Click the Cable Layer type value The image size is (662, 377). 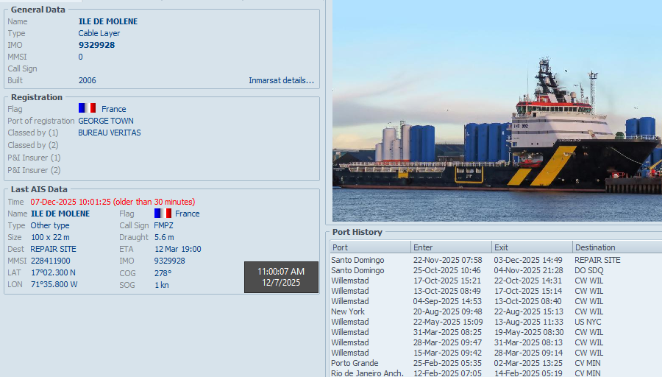tap(99, 33)
